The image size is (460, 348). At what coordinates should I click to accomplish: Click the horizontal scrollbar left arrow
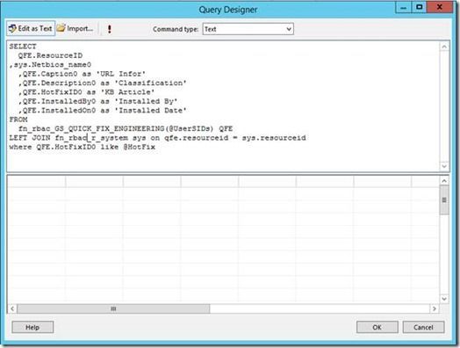coord(12,308)
